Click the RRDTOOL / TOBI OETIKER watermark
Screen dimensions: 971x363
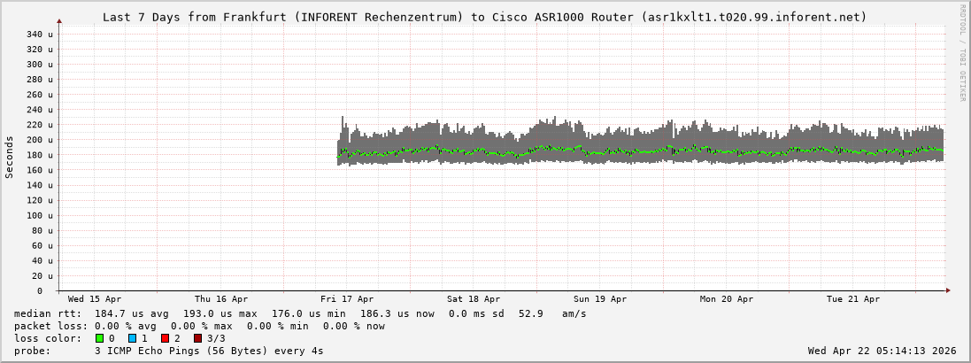(x=962, y=52)
